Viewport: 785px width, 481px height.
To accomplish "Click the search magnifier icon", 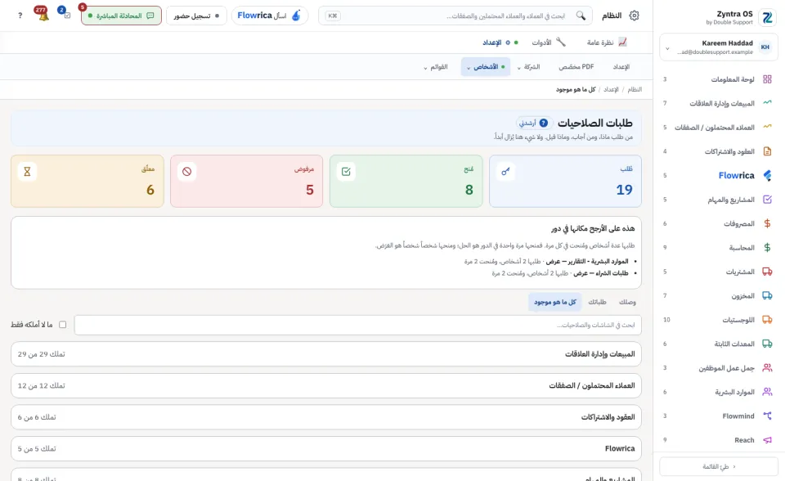I will [x=581, y=16].
